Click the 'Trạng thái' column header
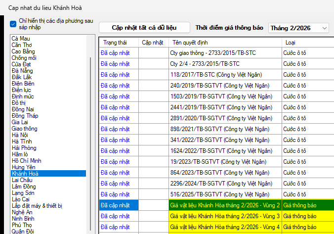This screenshot has height=234, width=334. pyautogui.click(x=116, y=43)
